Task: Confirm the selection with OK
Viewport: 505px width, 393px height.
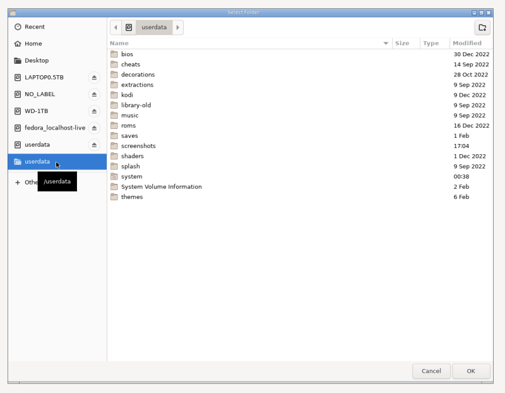Action: [x=471, y=371]
